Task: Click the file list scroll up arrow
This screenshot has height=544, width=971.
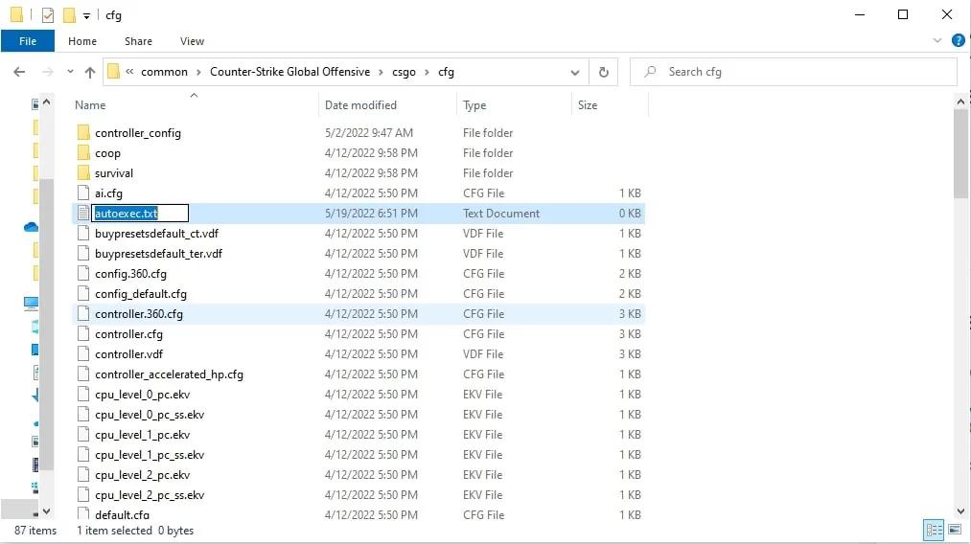Action: pyautogui.click(x=961, y=102)
